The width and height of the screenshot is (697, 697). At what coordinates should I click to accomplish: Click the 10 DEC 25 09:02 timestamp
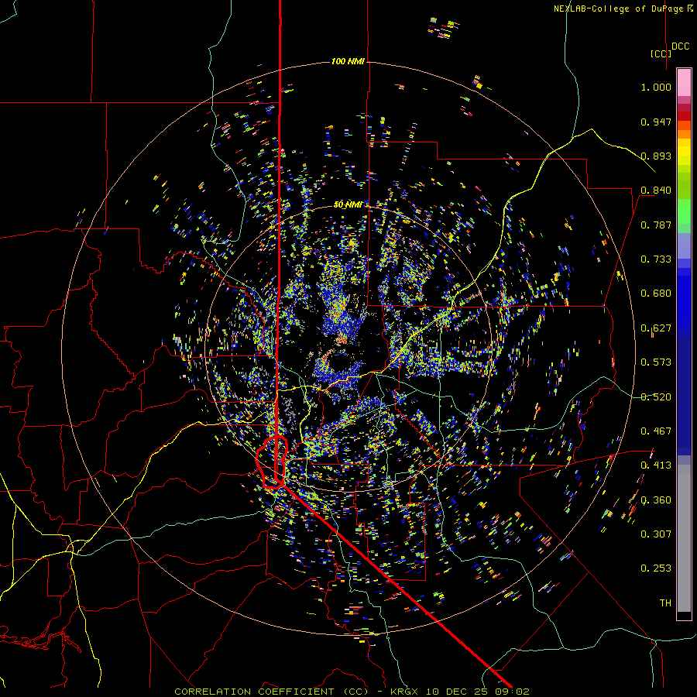click(478, 692)
